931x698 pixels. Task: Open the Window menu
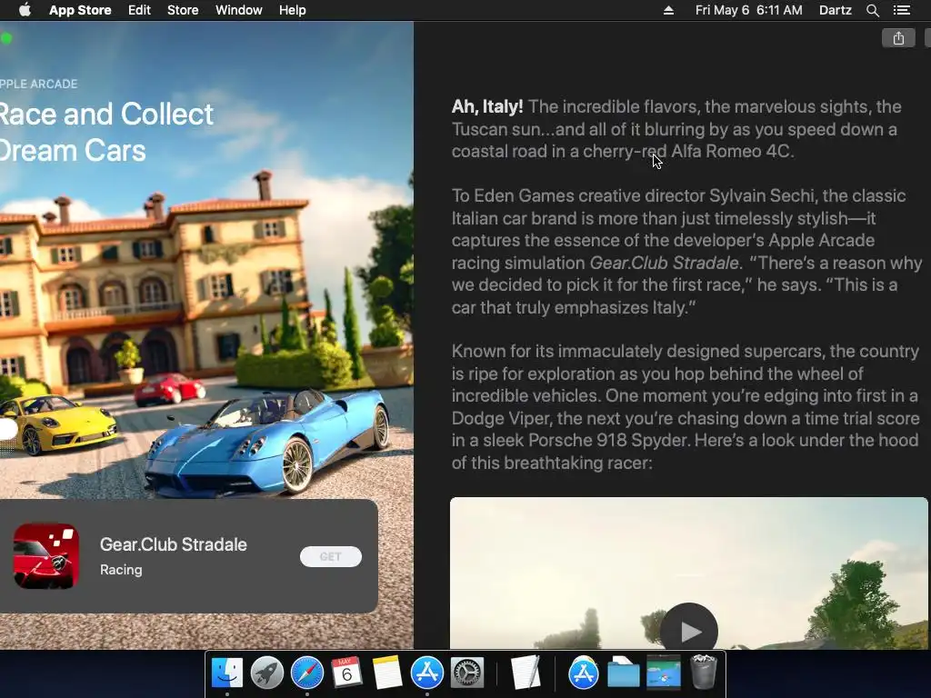coord(239,10)
